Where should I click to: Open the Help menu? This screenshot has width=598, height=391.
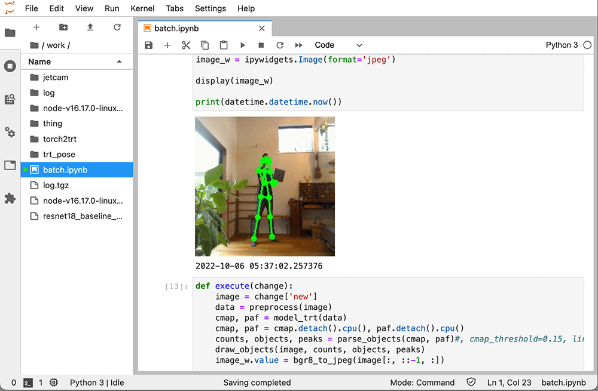click(x=246, y=8)
